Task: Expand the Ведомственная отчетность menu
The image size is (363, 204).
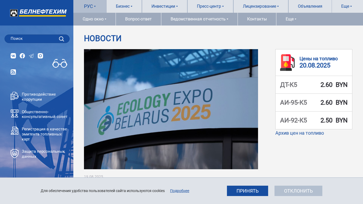Action: 199,19
